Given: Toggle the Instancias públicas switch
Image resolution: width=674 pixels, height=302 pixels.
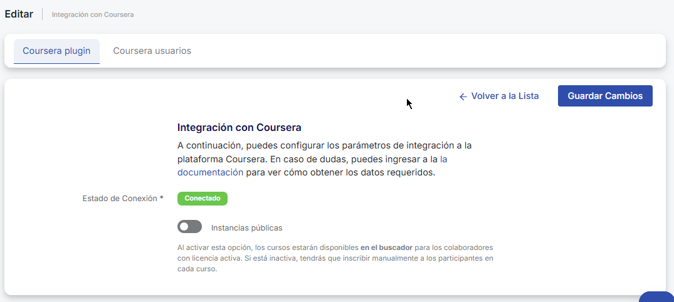Looking at the screenshot, I should coord(189,227).
